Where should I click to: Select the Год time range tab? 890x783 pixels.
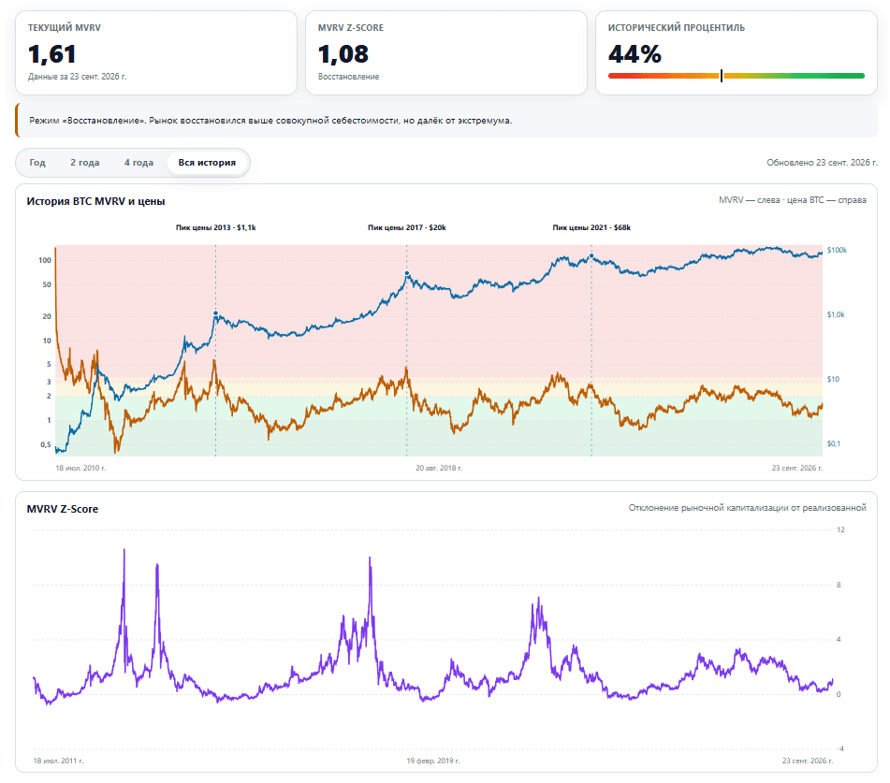37,162
